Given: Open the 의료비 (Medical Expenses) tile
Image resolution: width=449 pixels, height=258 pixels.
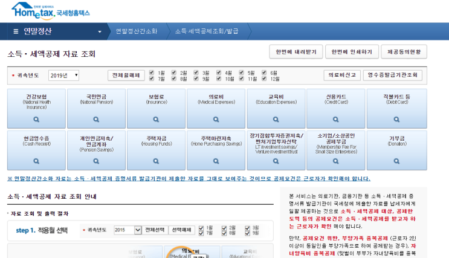Looking at the screenshot, I should pyautogui.click(x=216, y=109).
